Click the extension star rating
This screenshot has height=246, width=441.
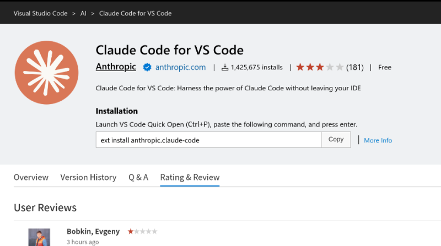[320, 67]
